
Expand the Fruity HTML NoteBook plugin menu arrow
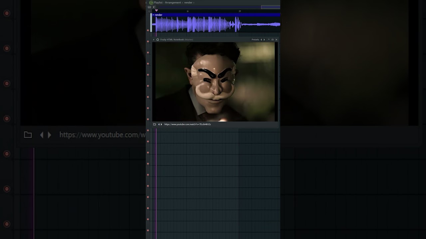(x=154, y=40)
